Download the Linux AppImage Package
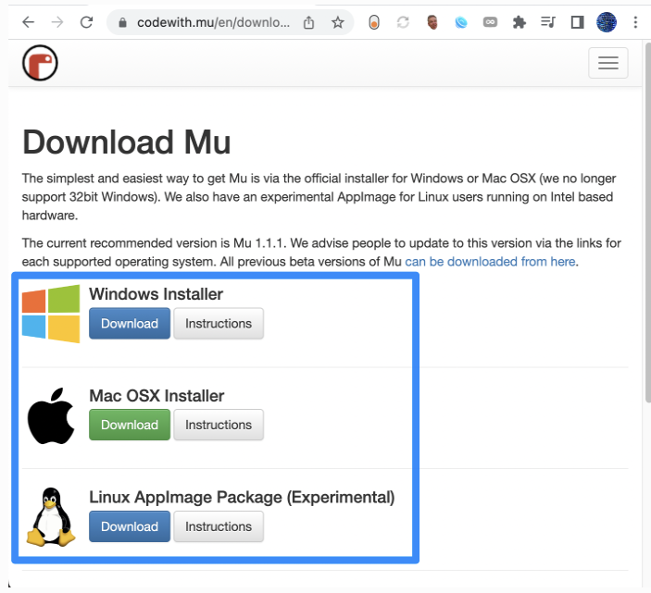 pos(130,526)
